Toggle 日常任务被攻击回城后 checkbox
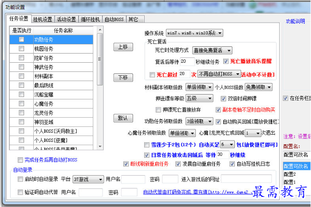 click(x=147, y=155)
